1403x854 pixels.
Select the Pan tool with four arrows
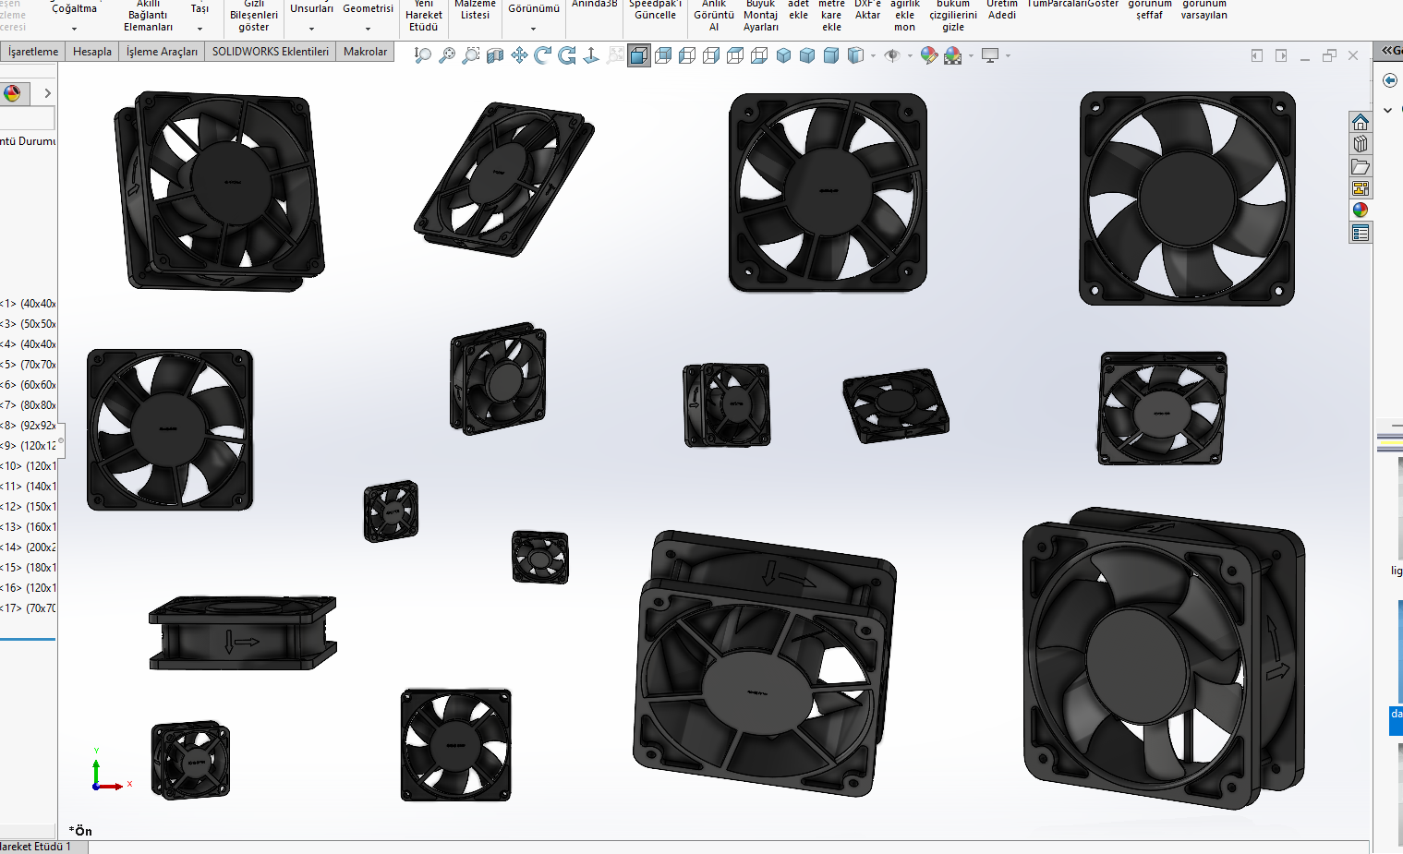(519, 55)
